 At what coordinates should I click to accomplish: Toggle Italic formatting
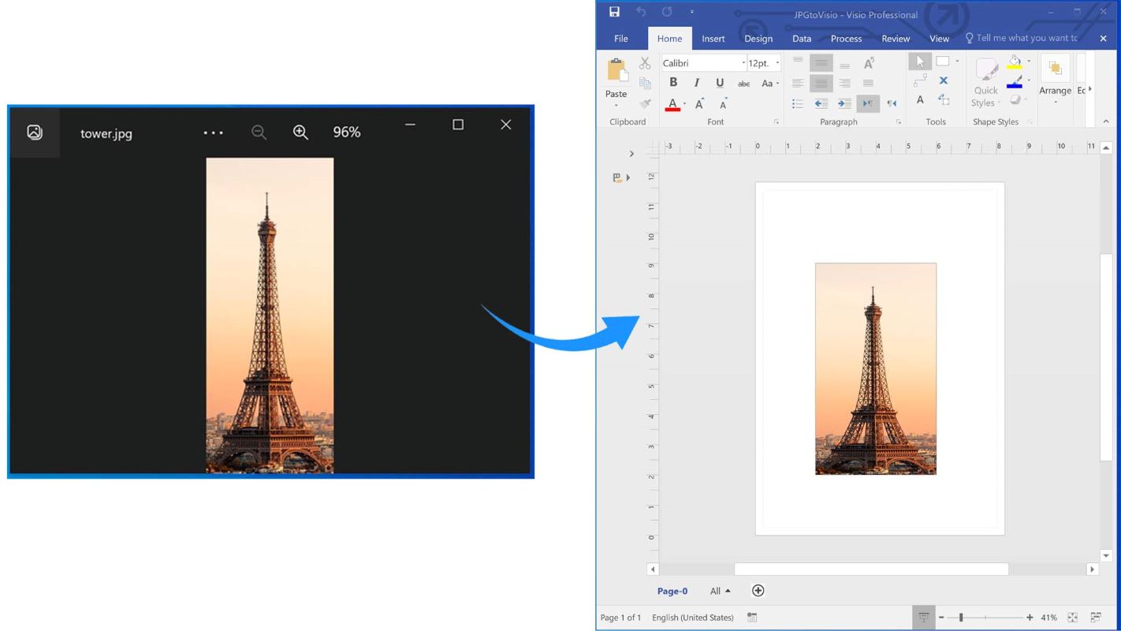(696, 83)
